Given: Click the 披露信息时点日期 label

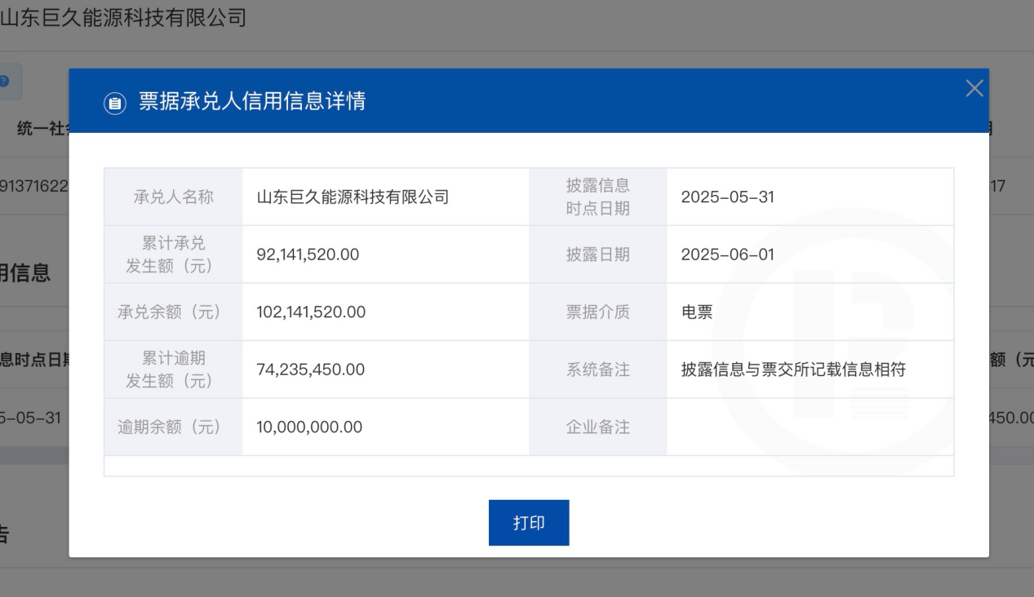Looking at the screenshot, I should [x=598, y=197].
